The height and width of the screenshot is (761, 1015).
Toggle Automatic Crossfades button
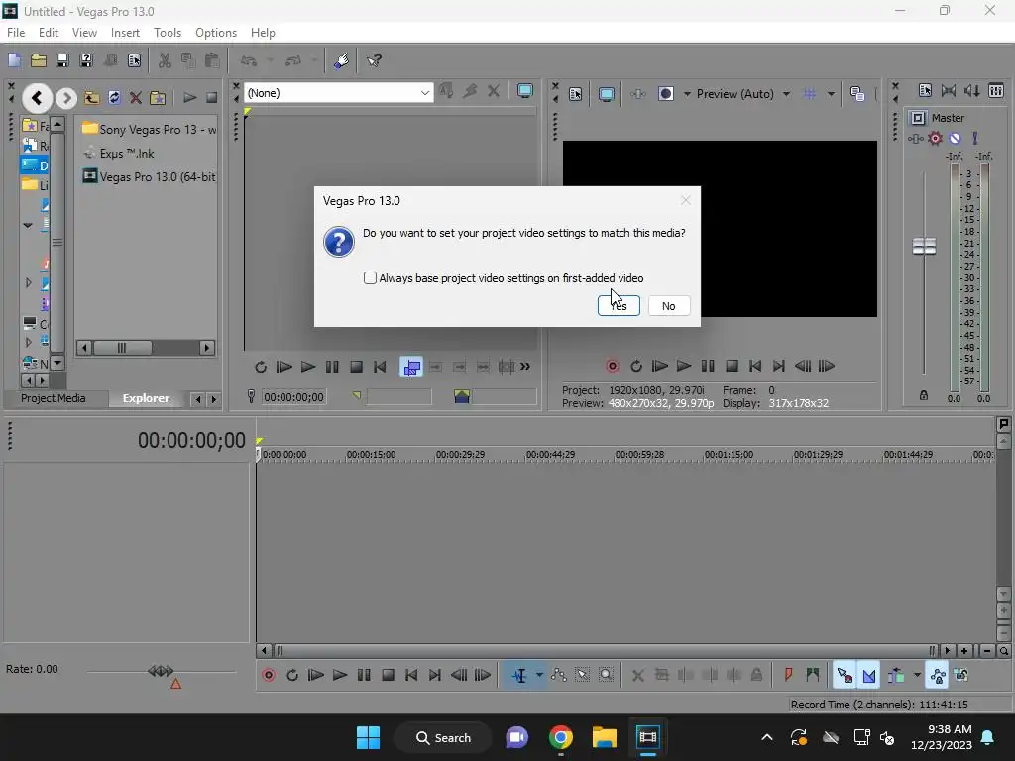click(x=868, y=675)
